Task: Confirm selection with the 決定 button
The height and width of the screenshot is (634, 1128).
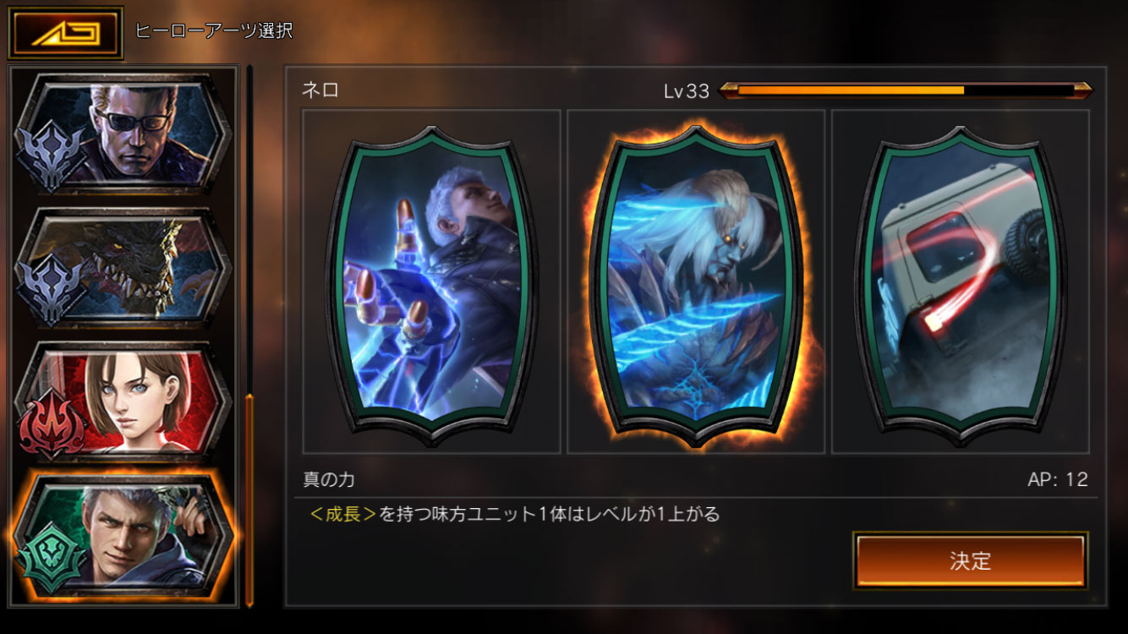Action: click(x=970, y=560)
